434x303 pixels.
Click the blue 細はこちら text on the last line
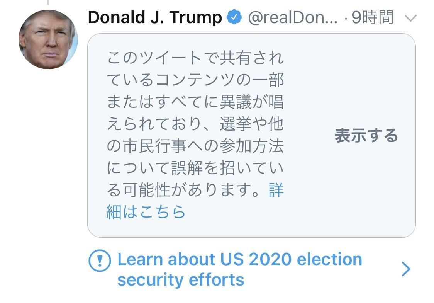(x=146, y=212)
